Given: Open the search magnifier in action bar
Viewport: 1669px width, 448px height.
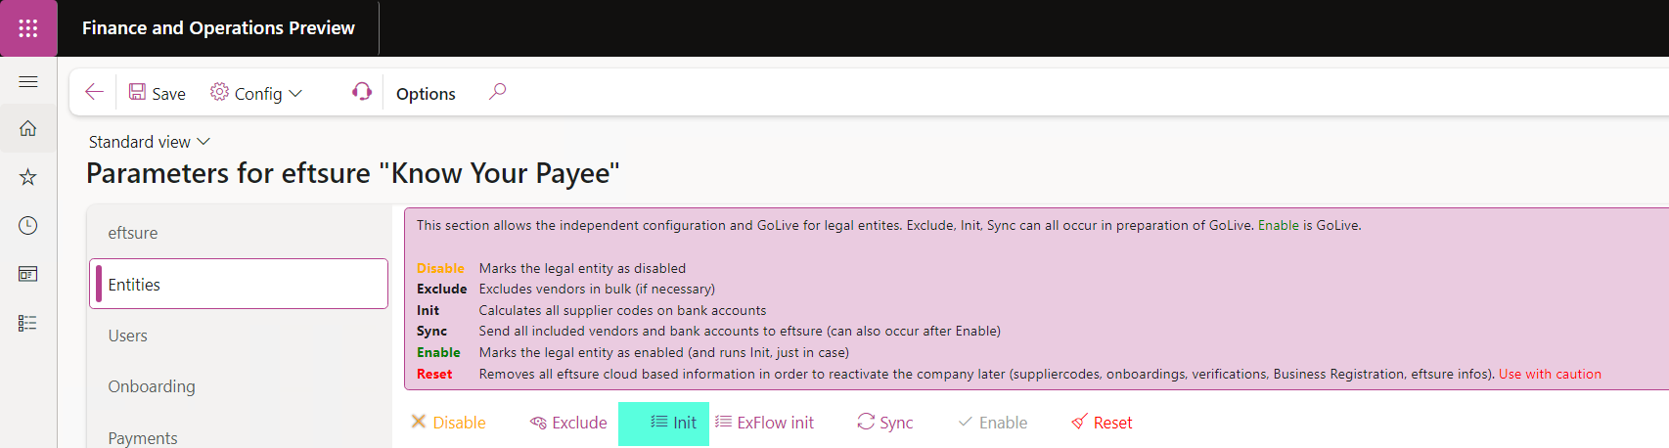Looking at the screenshot, I should pyautogui.click(x=497, y=92).
